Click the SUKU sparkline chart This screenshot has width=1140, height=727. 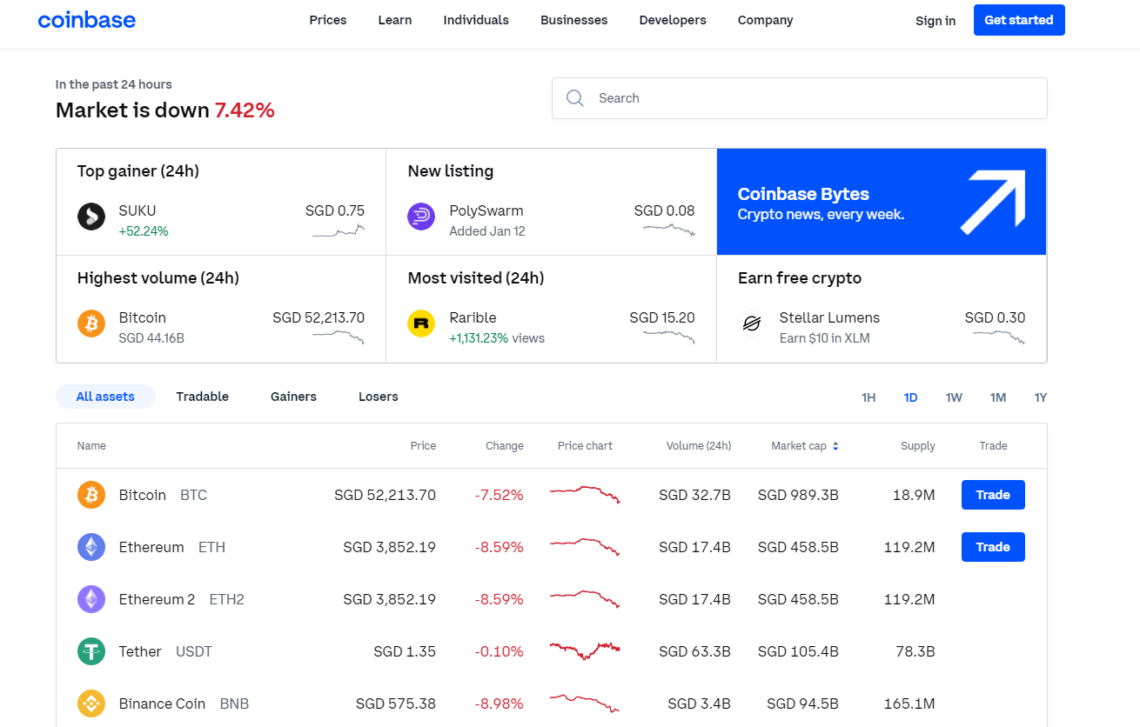(x=339, y=231)
